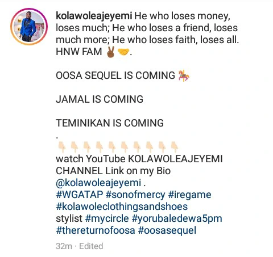Open the #oosasequel hashtag
This screenshot has height=257, width=273.
pos(167,230)
